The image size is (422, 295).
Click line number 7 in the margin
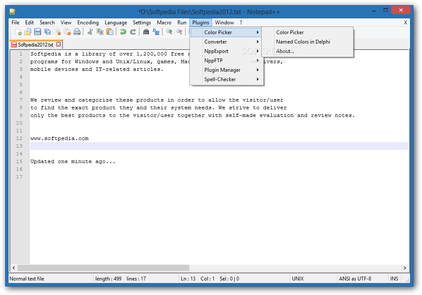point(21,100)
